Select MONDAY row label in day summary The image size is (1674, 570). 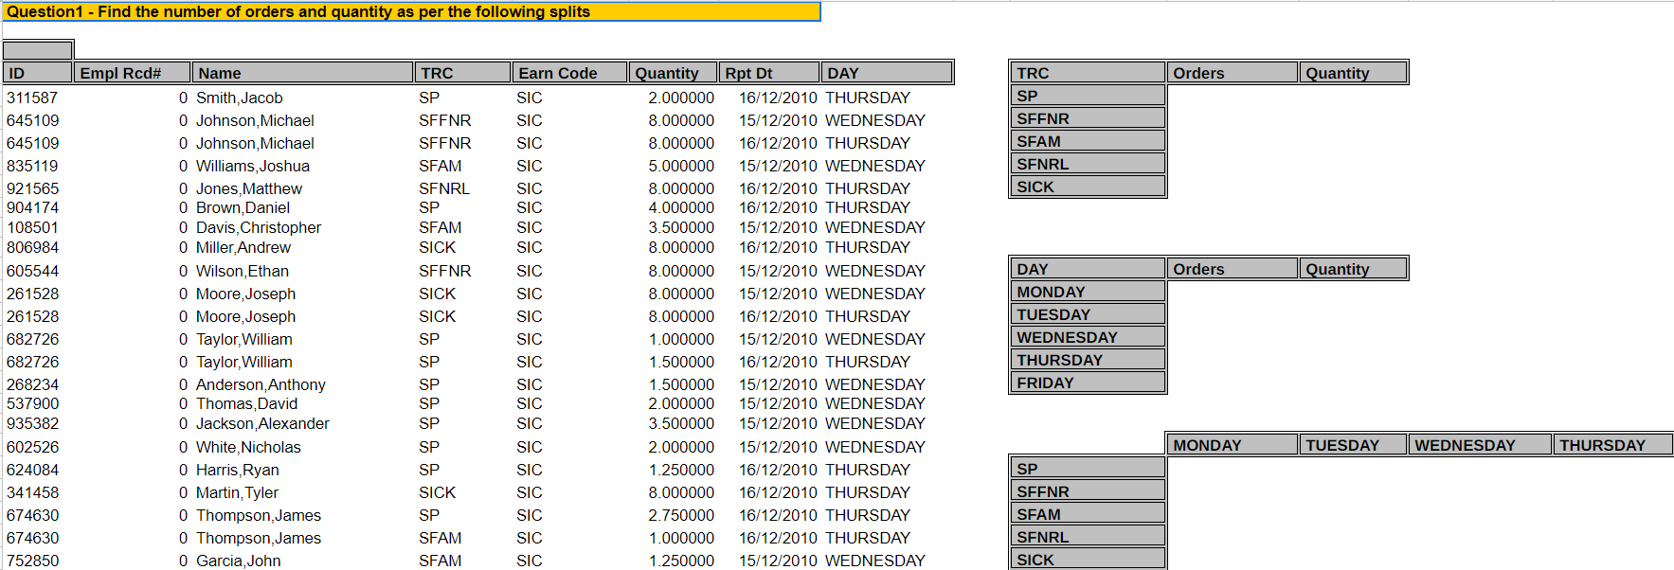click(1088, 292)
